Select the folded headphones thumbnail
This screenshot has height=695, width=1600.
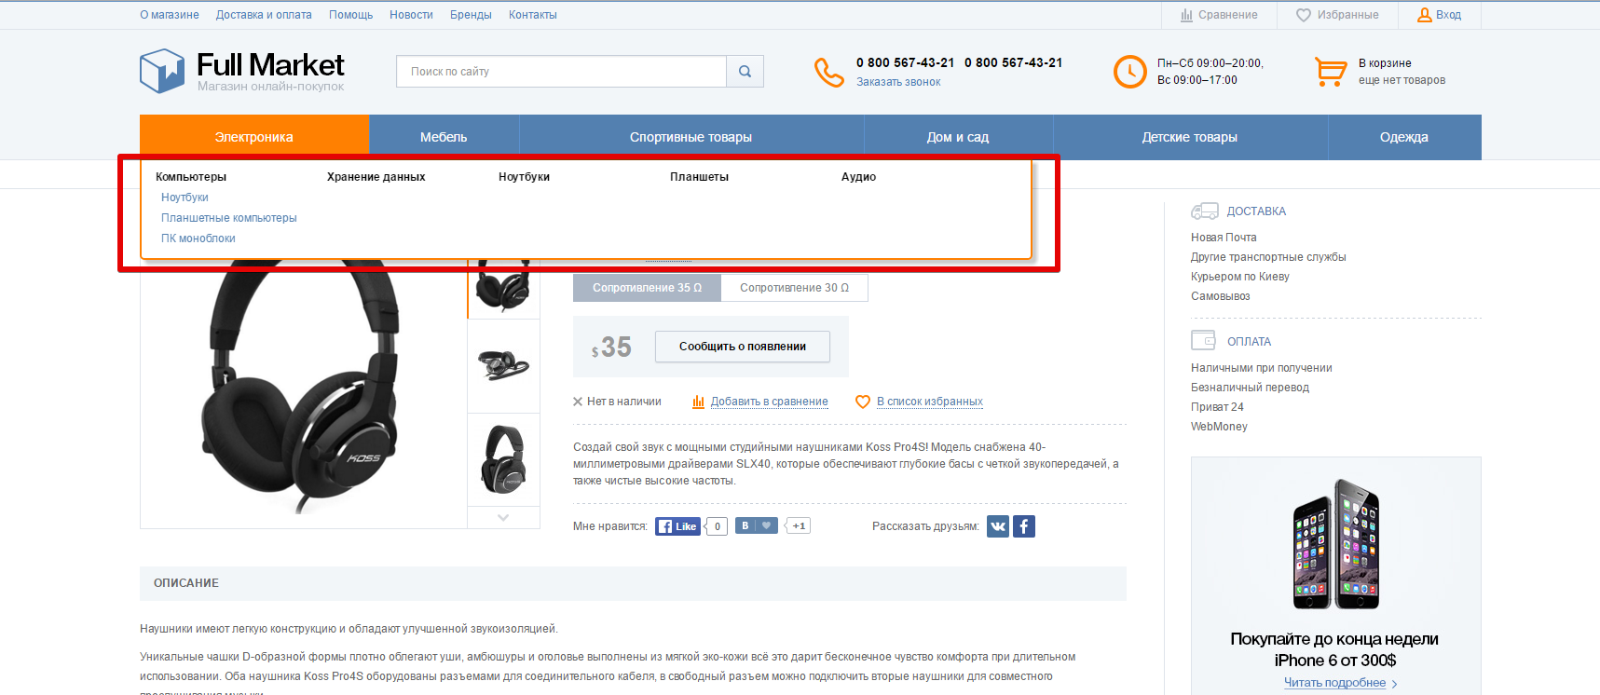tap(503, 365)
